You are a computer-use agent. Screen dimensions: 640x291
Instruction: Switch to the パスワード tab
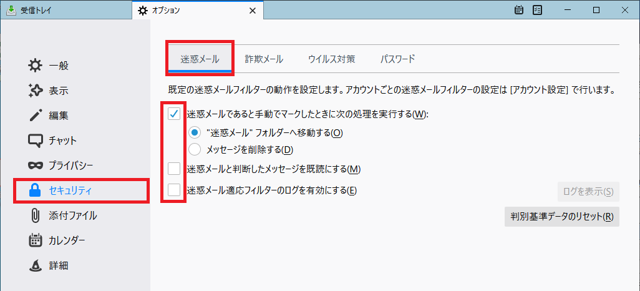tap(397, 59)
